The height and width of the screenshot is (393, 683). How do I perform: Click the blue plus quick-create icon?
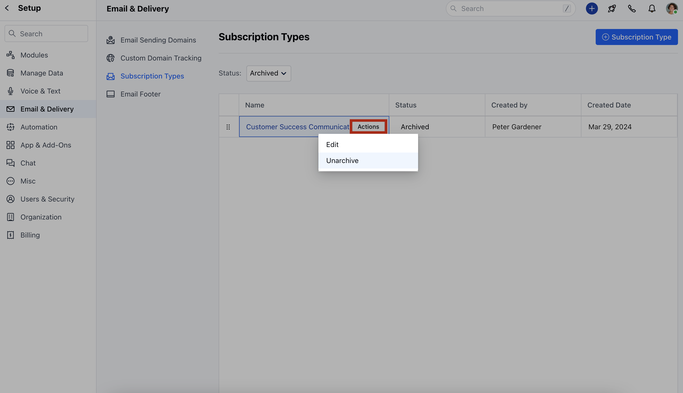click(x=591, y=9)
